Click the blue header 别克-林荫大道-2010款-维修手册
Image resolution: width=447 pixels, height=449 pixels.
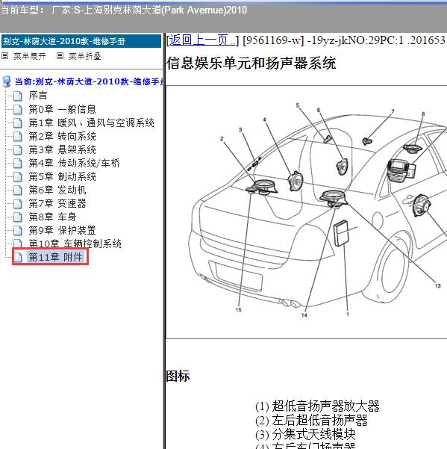click(81, 41)
